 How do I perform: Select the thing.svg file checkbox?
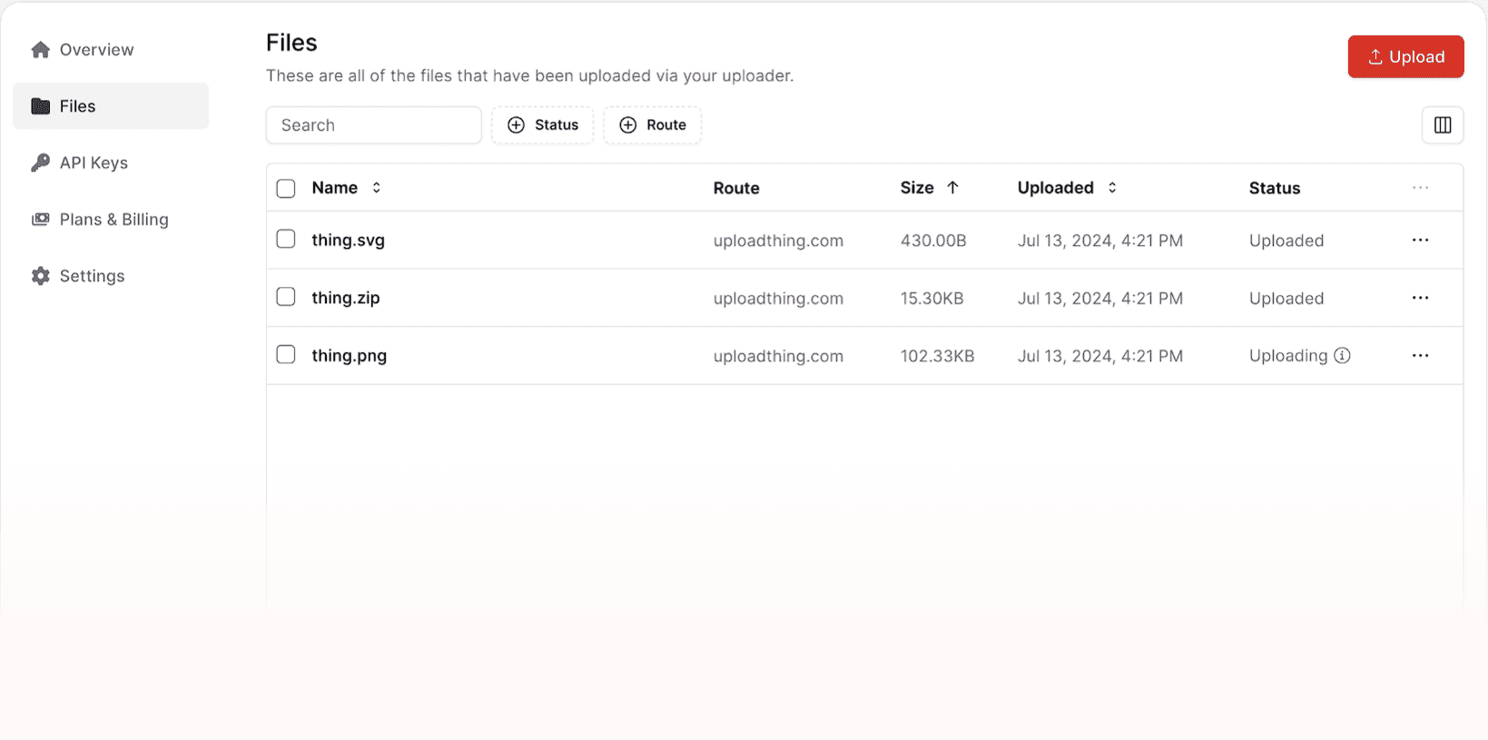click(x=286, y=239)
